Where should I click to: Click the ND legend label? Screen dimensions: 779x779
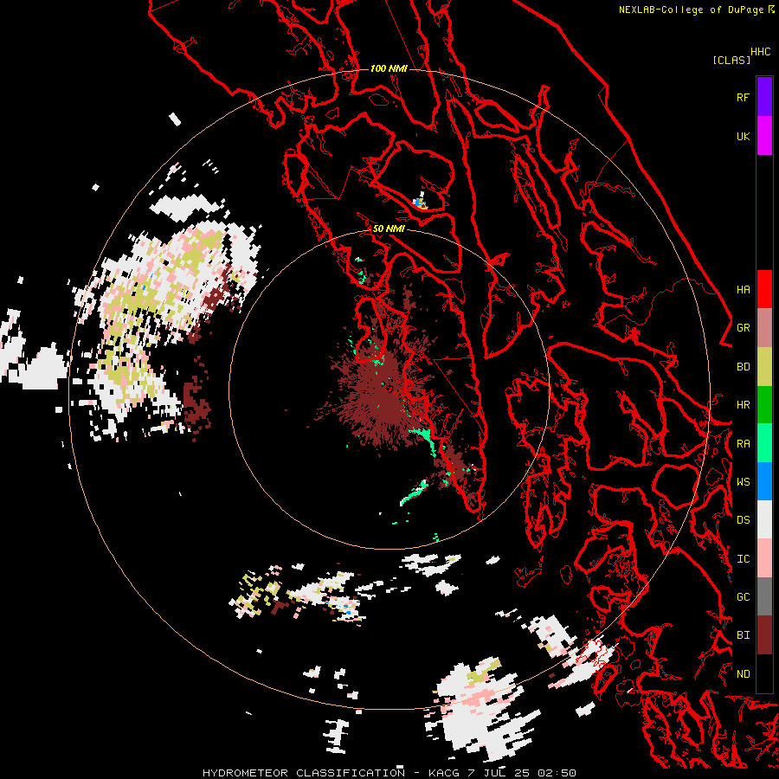tap(743, 674)
